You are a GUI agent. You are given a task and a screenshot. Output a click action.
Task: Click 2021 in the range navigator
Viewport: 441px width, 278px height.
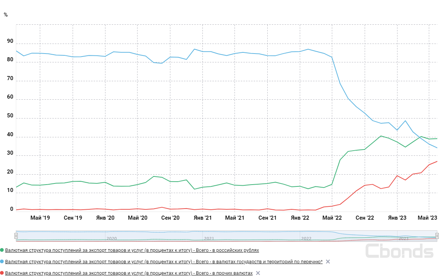209,238
